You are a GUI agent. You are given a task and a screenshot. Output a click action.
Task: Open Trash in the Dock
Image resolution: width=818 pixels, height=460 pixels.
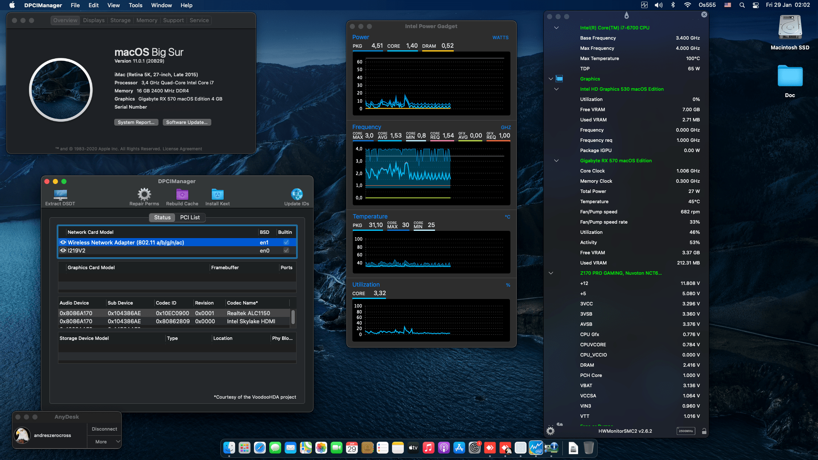[589, 448]
